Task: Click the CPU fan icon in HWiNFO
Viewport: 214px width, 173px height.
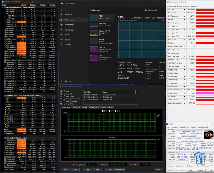Action: [x=5, y=129]
